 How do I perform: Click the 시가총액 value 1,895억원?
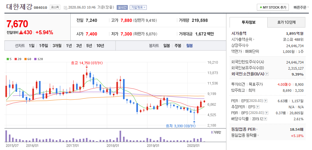[x=295, y=34]
